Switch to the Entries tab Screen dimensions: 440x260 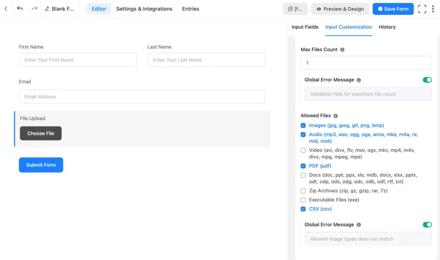click(190, 9)
